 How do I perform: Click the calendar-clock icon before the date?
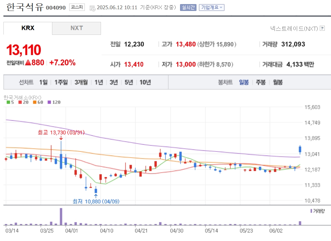tap(92, 8)
